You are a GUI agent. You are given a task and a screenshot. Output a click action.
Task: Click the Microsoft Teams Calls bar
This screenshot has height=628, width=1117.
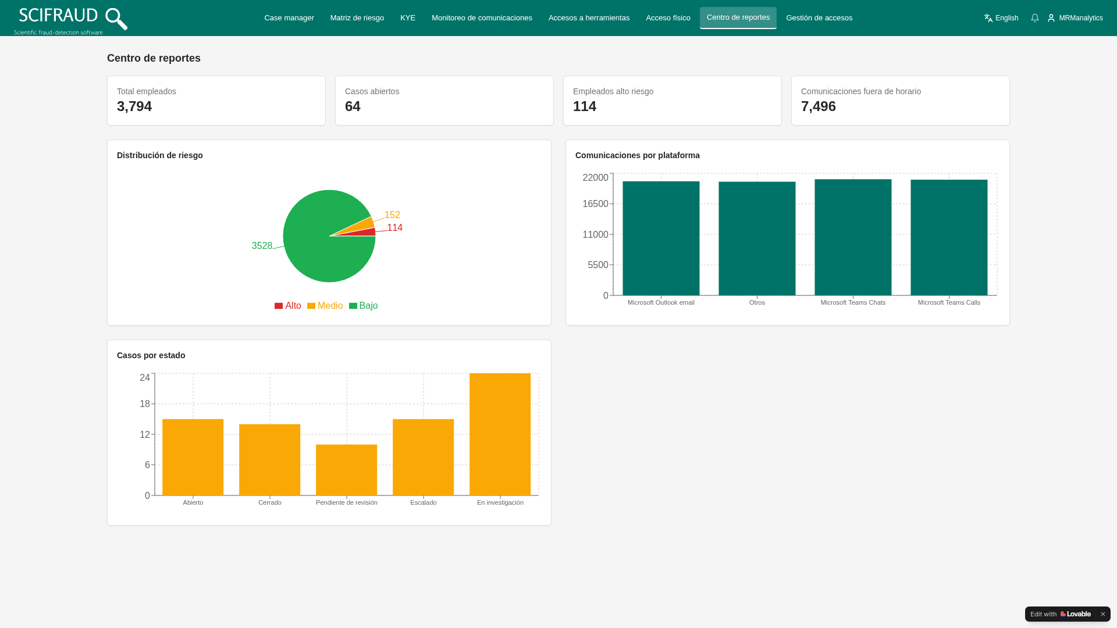[949, 238]
